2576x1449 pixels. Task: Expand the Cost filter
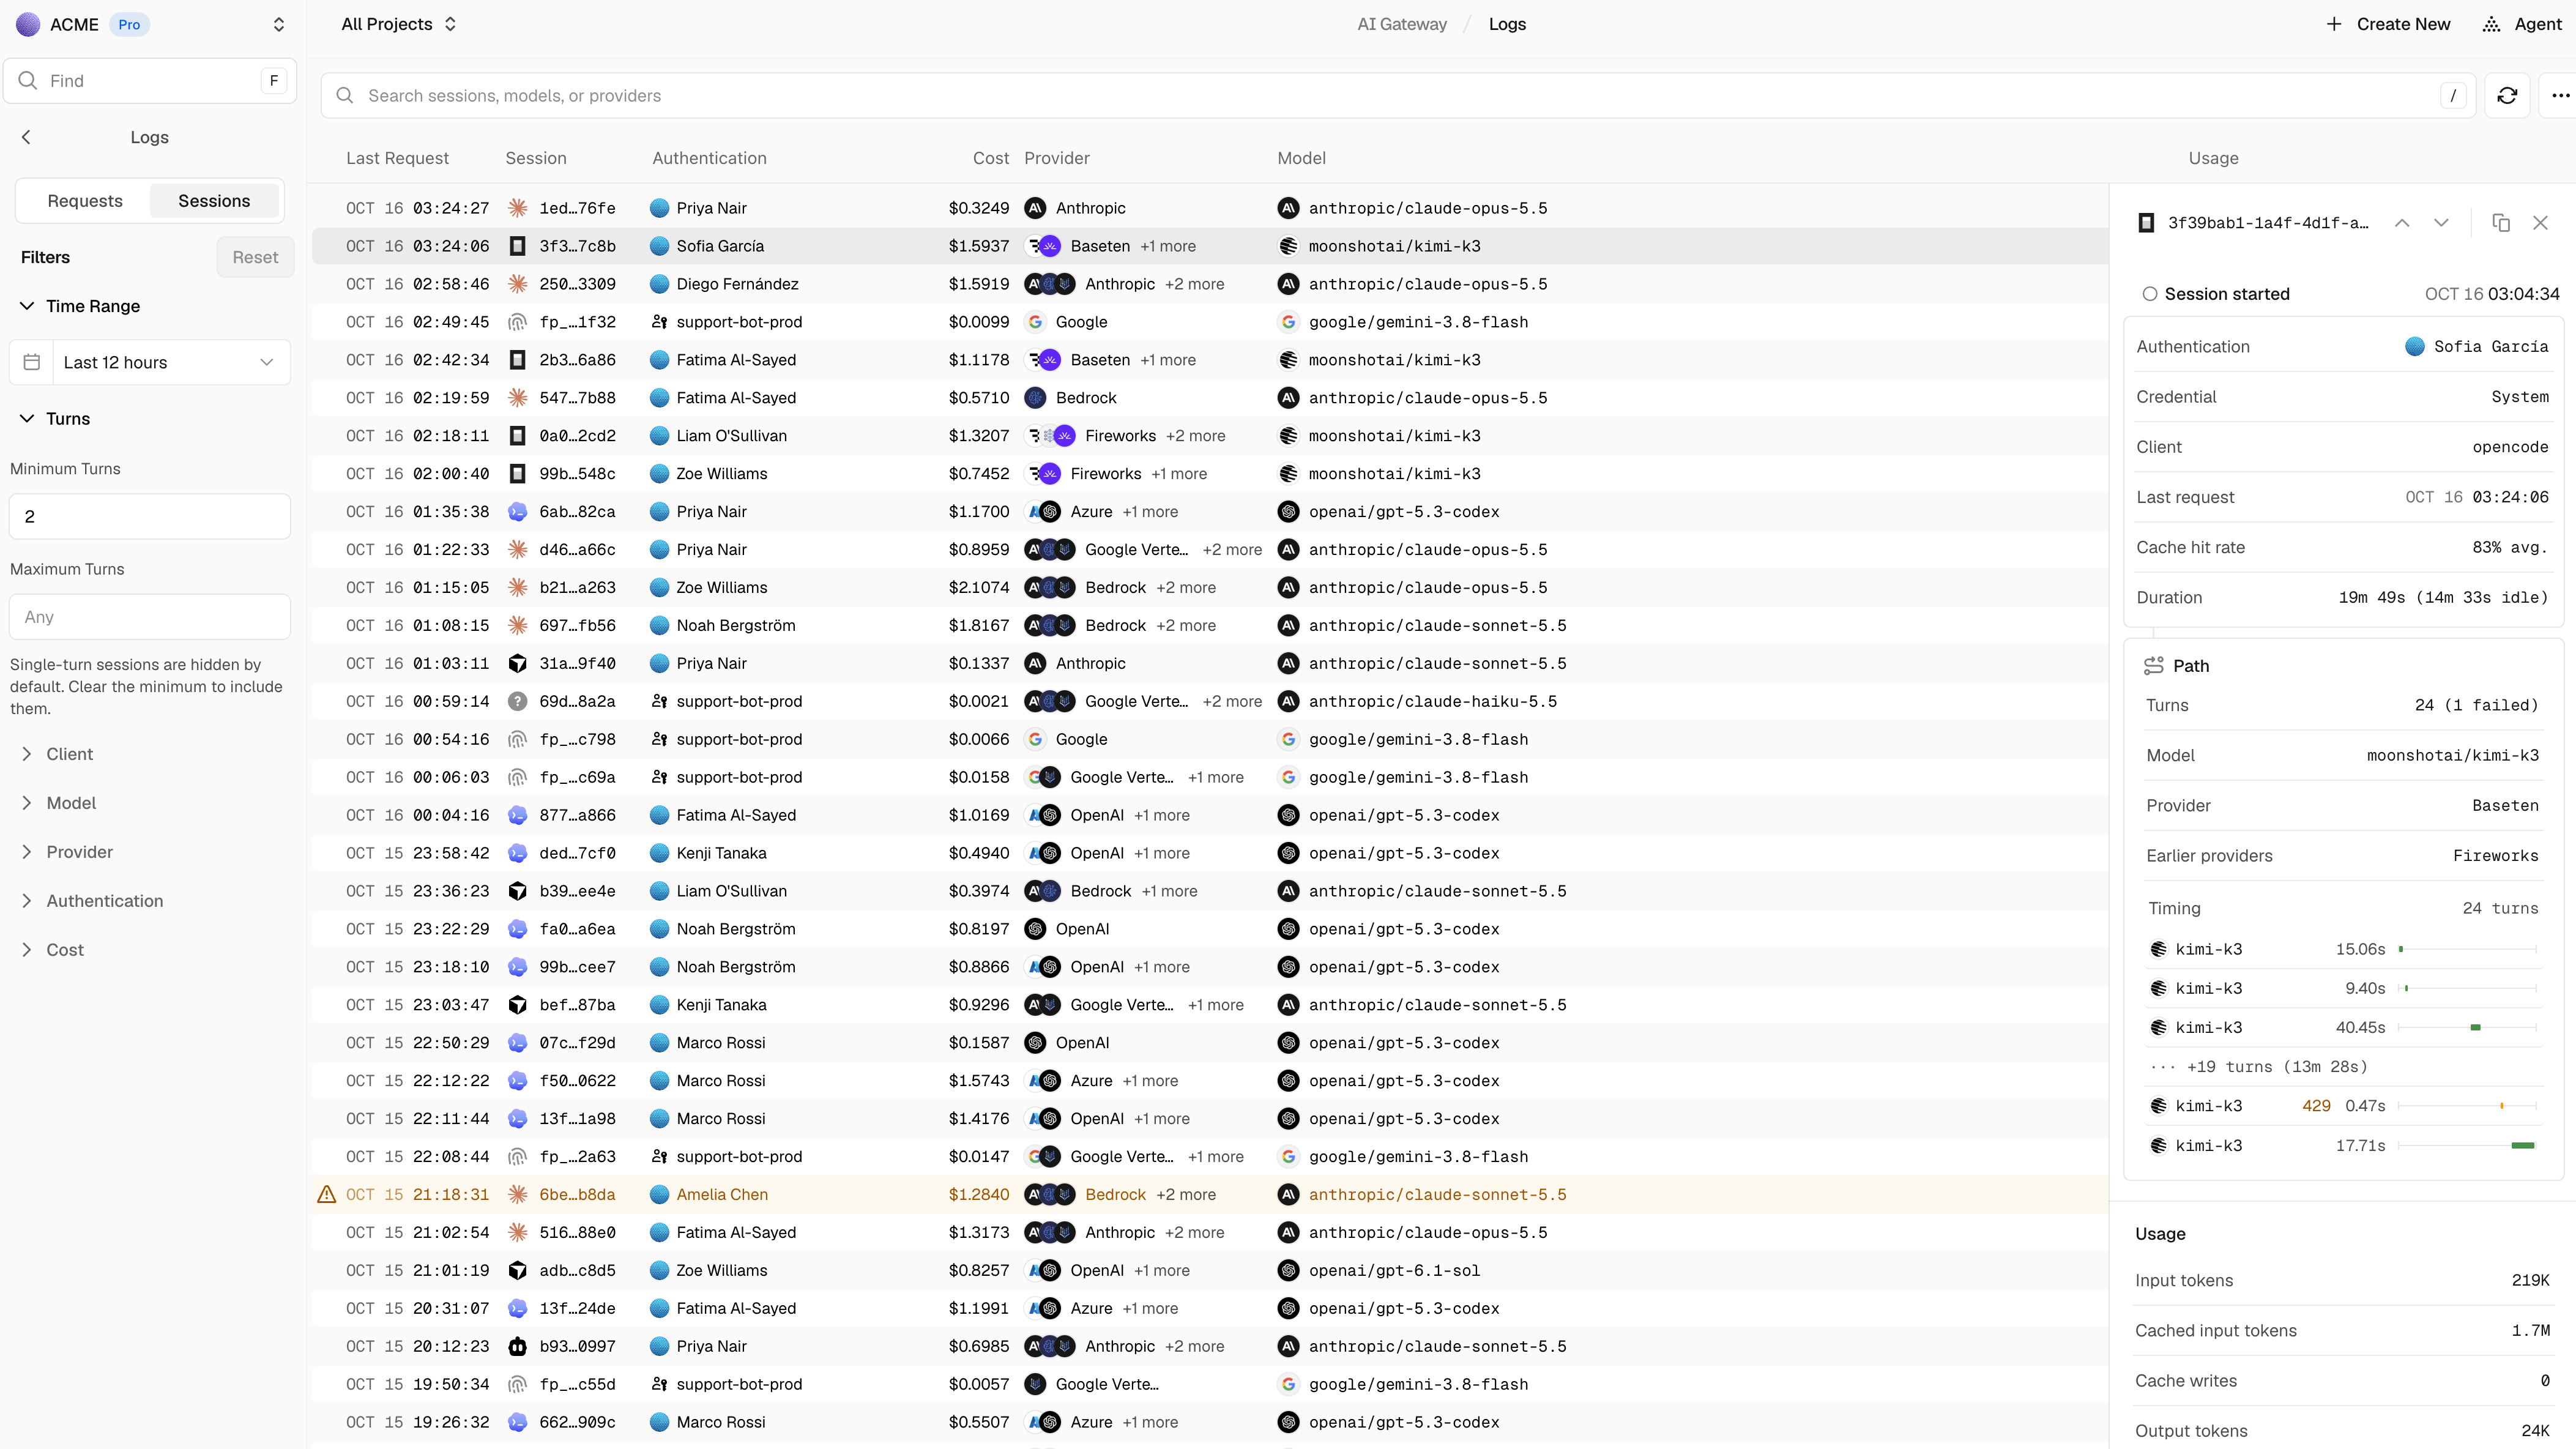[52, 950]
